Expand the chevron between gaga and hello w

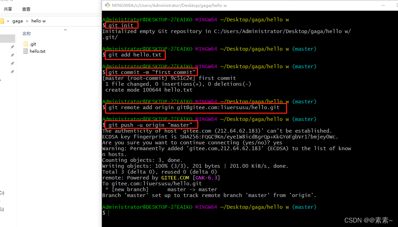[27, 21]
